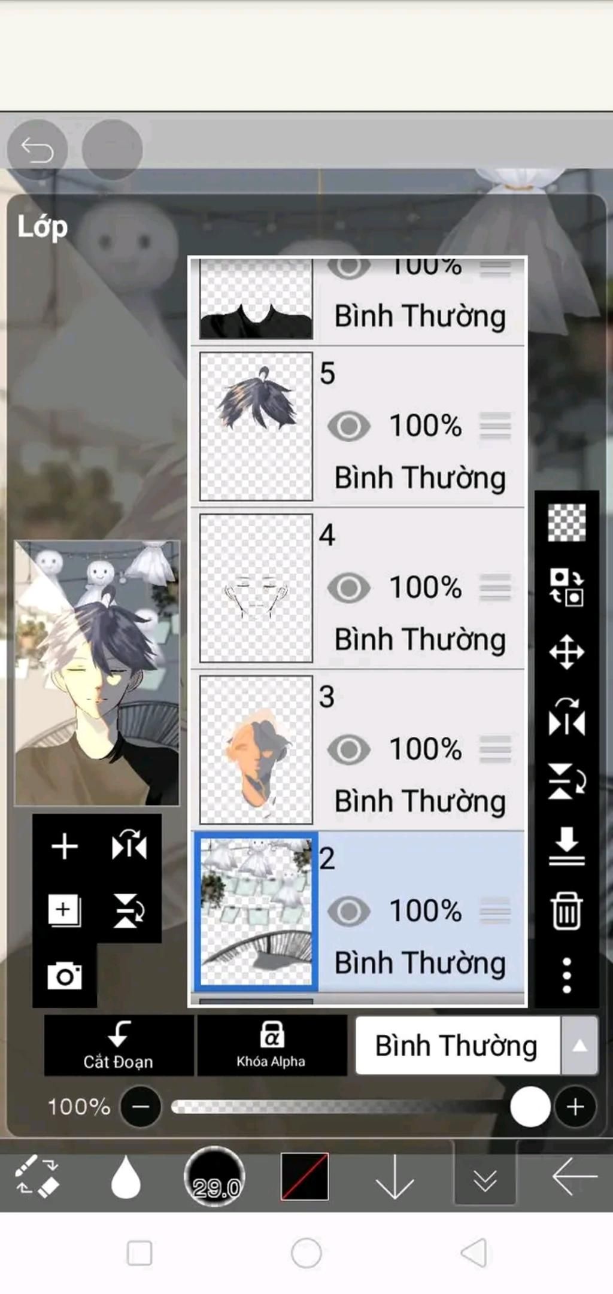Click the checkerboard clear layer icon
This screenshot has height=1294, width=613.
[566, 523]
